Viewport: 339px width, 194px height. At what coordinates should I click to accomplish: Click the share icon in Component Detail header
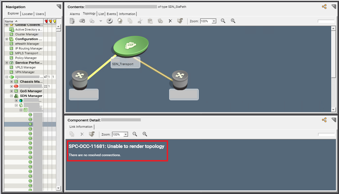click(324, 120)
